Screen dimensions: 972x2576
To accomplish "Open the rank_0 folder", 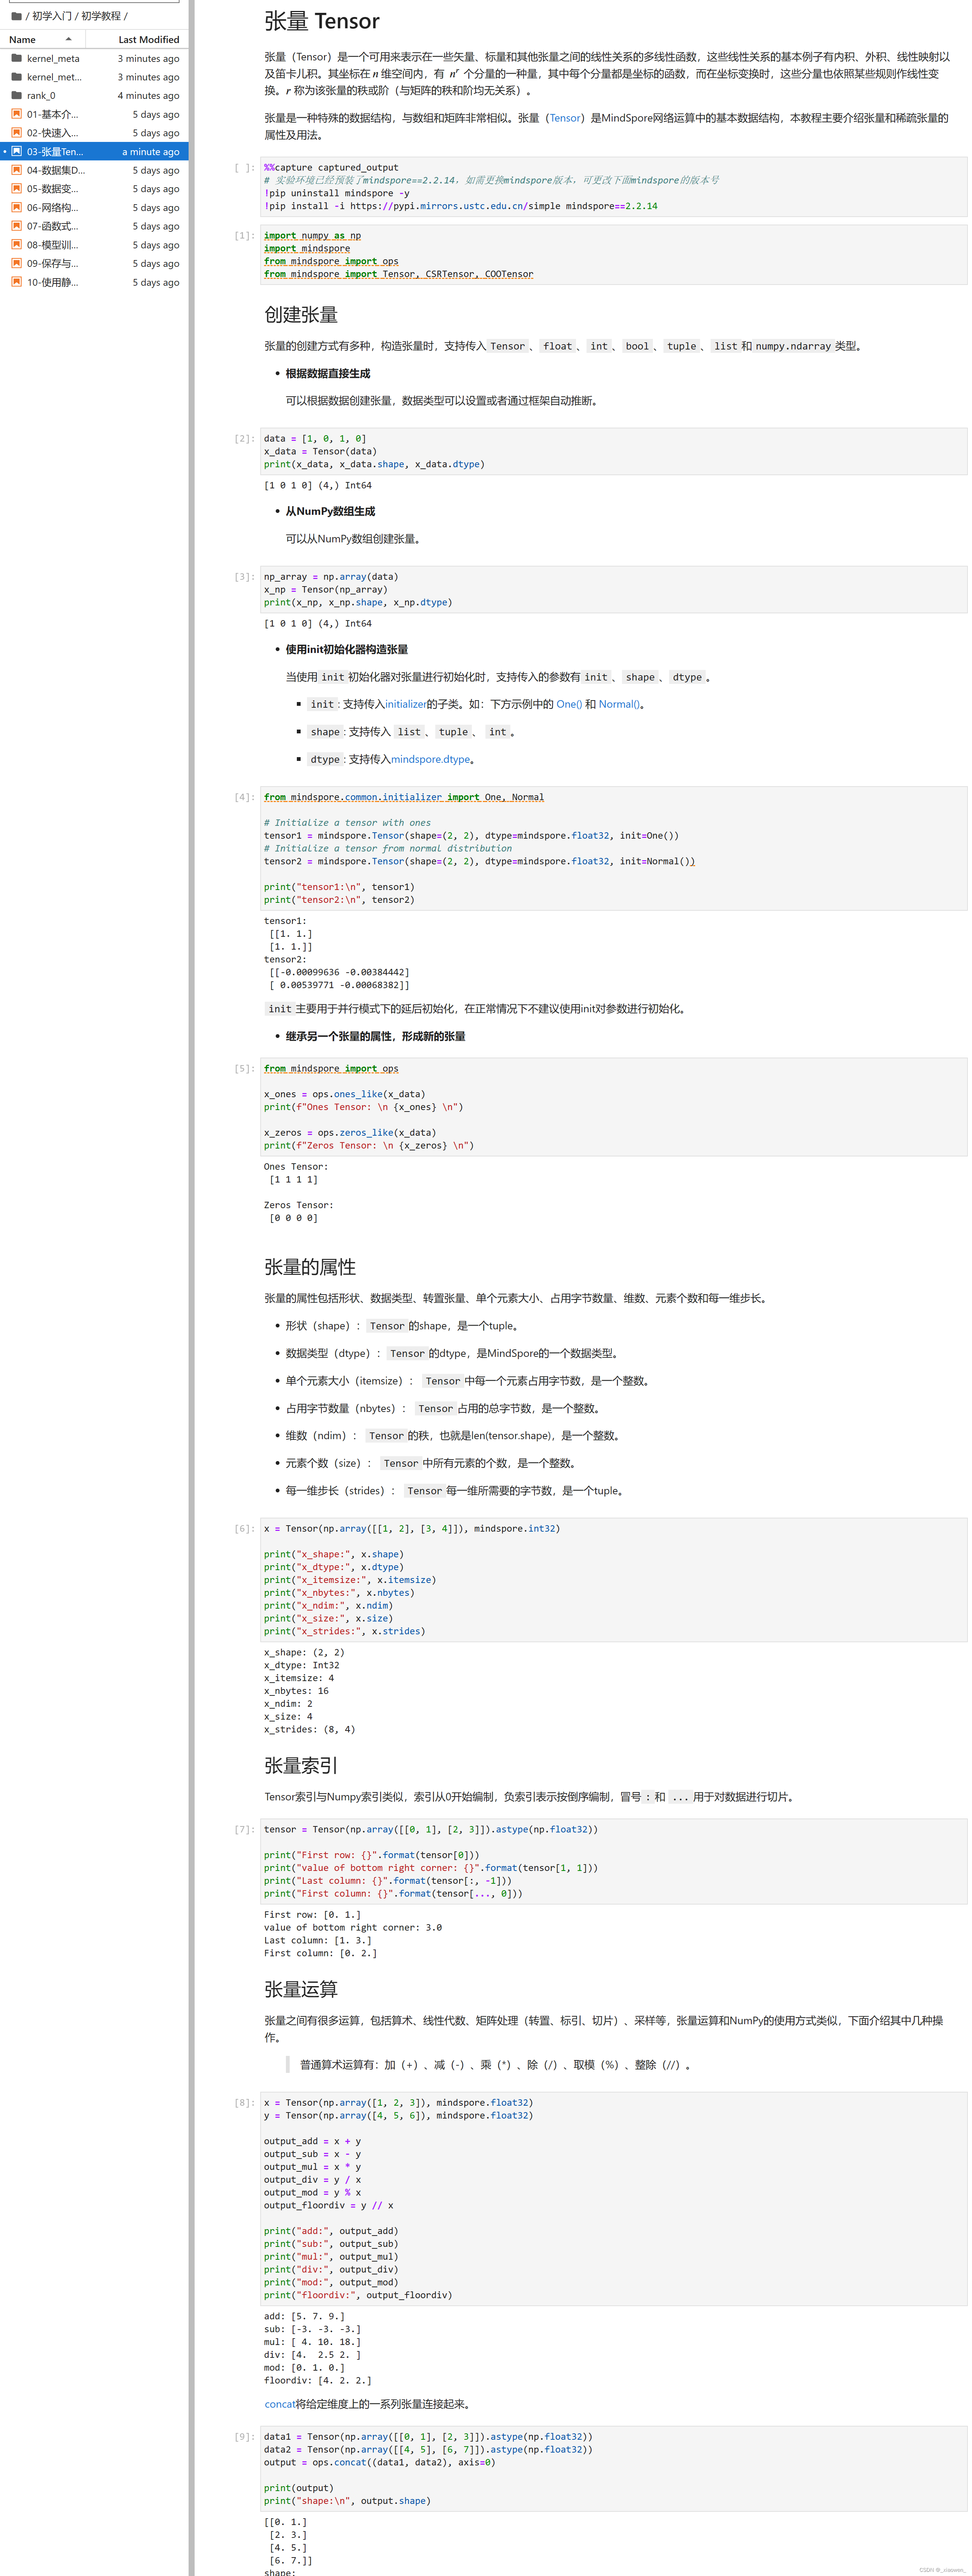I will point(41,96).
